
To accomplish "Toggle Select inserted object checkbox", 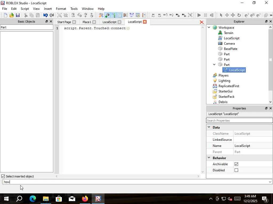I will 3,176.
